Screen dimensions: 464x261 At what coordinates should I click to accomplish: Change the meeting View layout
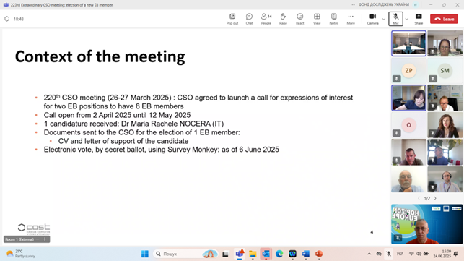point(317,19)
